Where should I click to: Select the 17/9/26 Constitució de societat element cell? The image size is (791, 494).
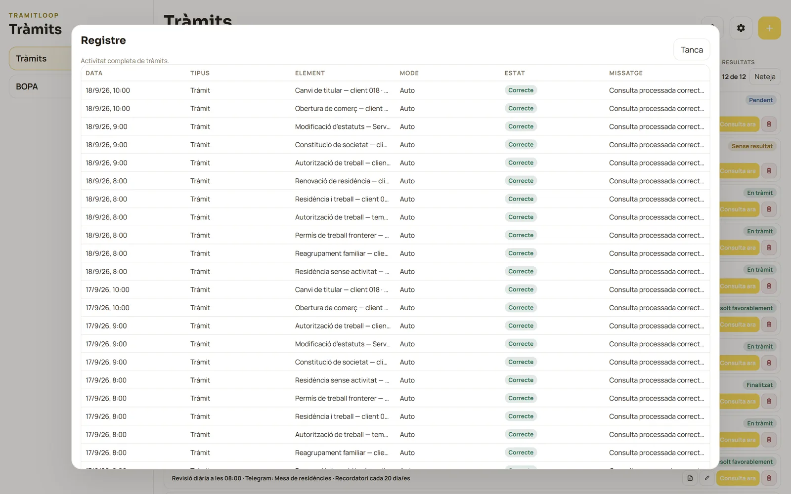click(342, 362)
